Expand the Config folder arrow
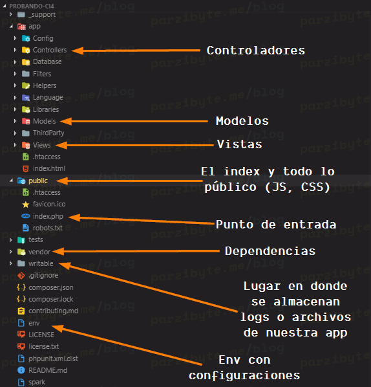The image size is (371, 387). pyautogui.click(x=16, y=38)
